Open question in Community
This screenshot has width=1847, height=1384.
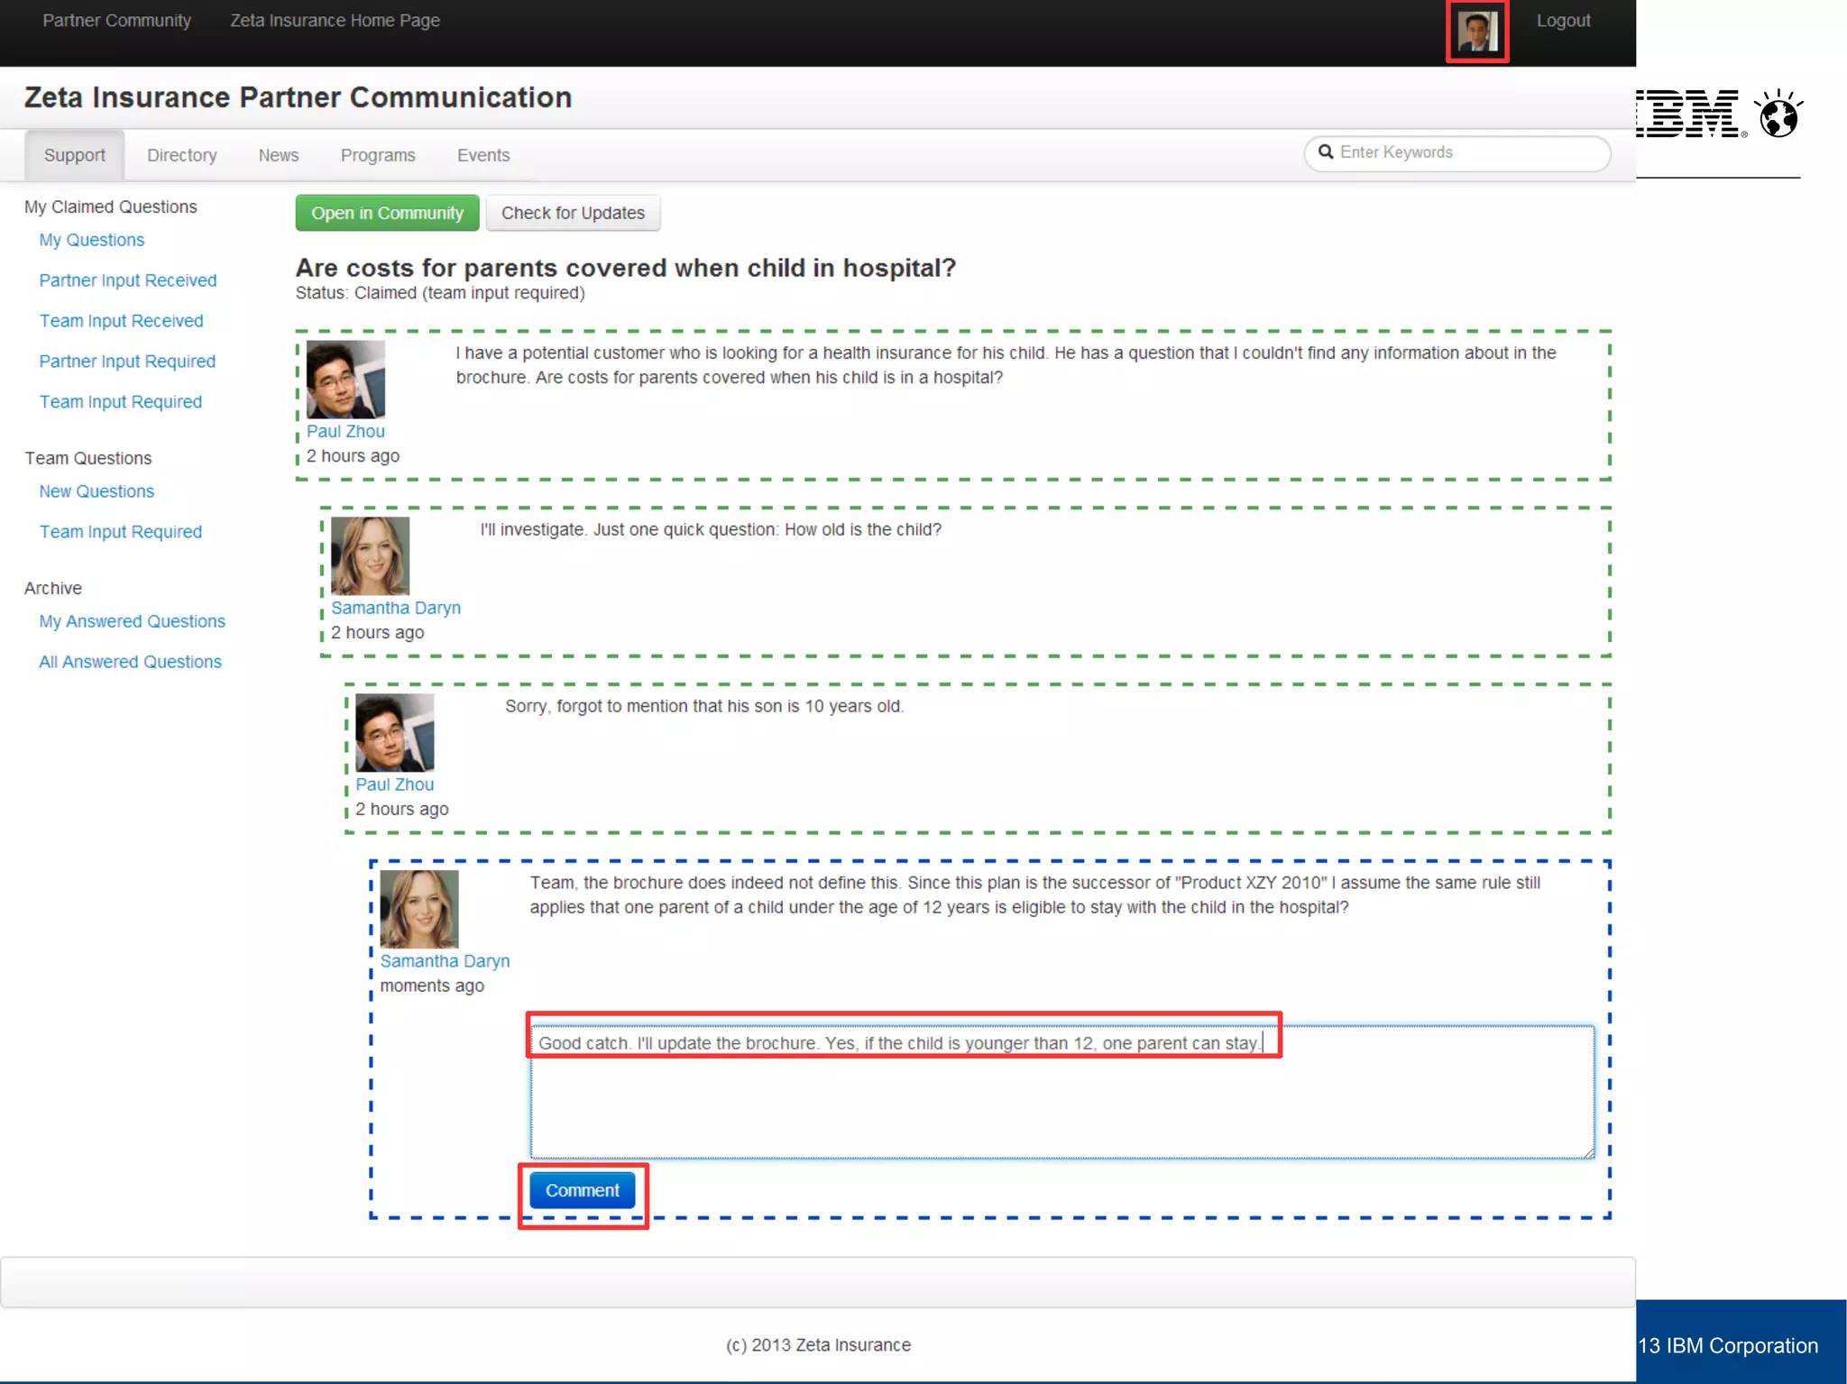click(387, 214)
